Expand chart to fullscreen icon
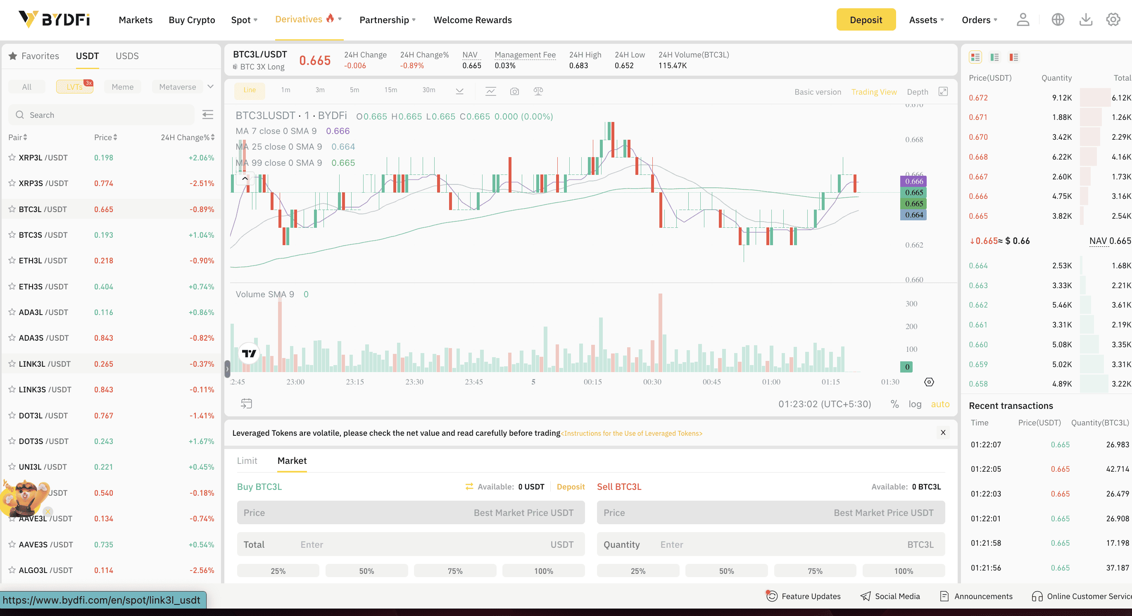 [x=943, y=91]
